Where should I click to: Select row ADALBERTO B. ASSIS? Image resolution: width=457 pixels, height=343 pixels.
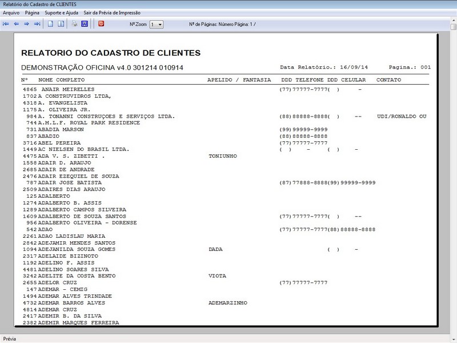point(225,203)
